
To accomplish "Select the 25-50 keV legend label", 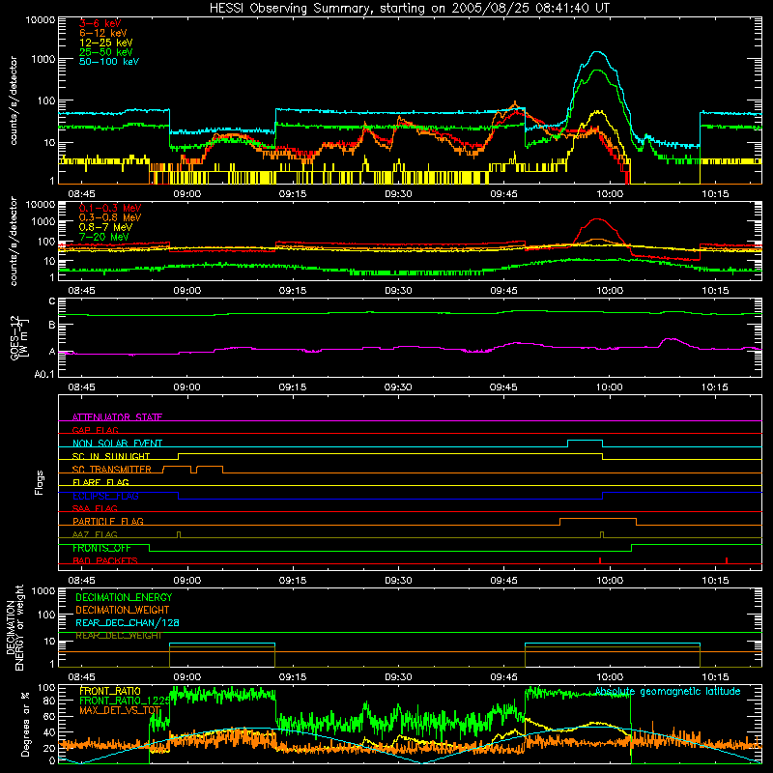I will (x=106, y=52).
